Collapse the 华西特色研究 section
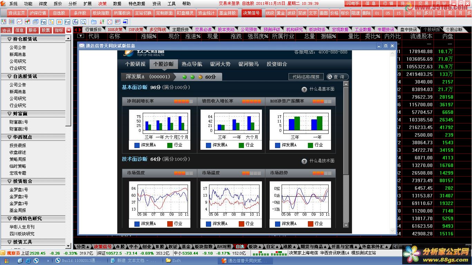 [9, 218]
